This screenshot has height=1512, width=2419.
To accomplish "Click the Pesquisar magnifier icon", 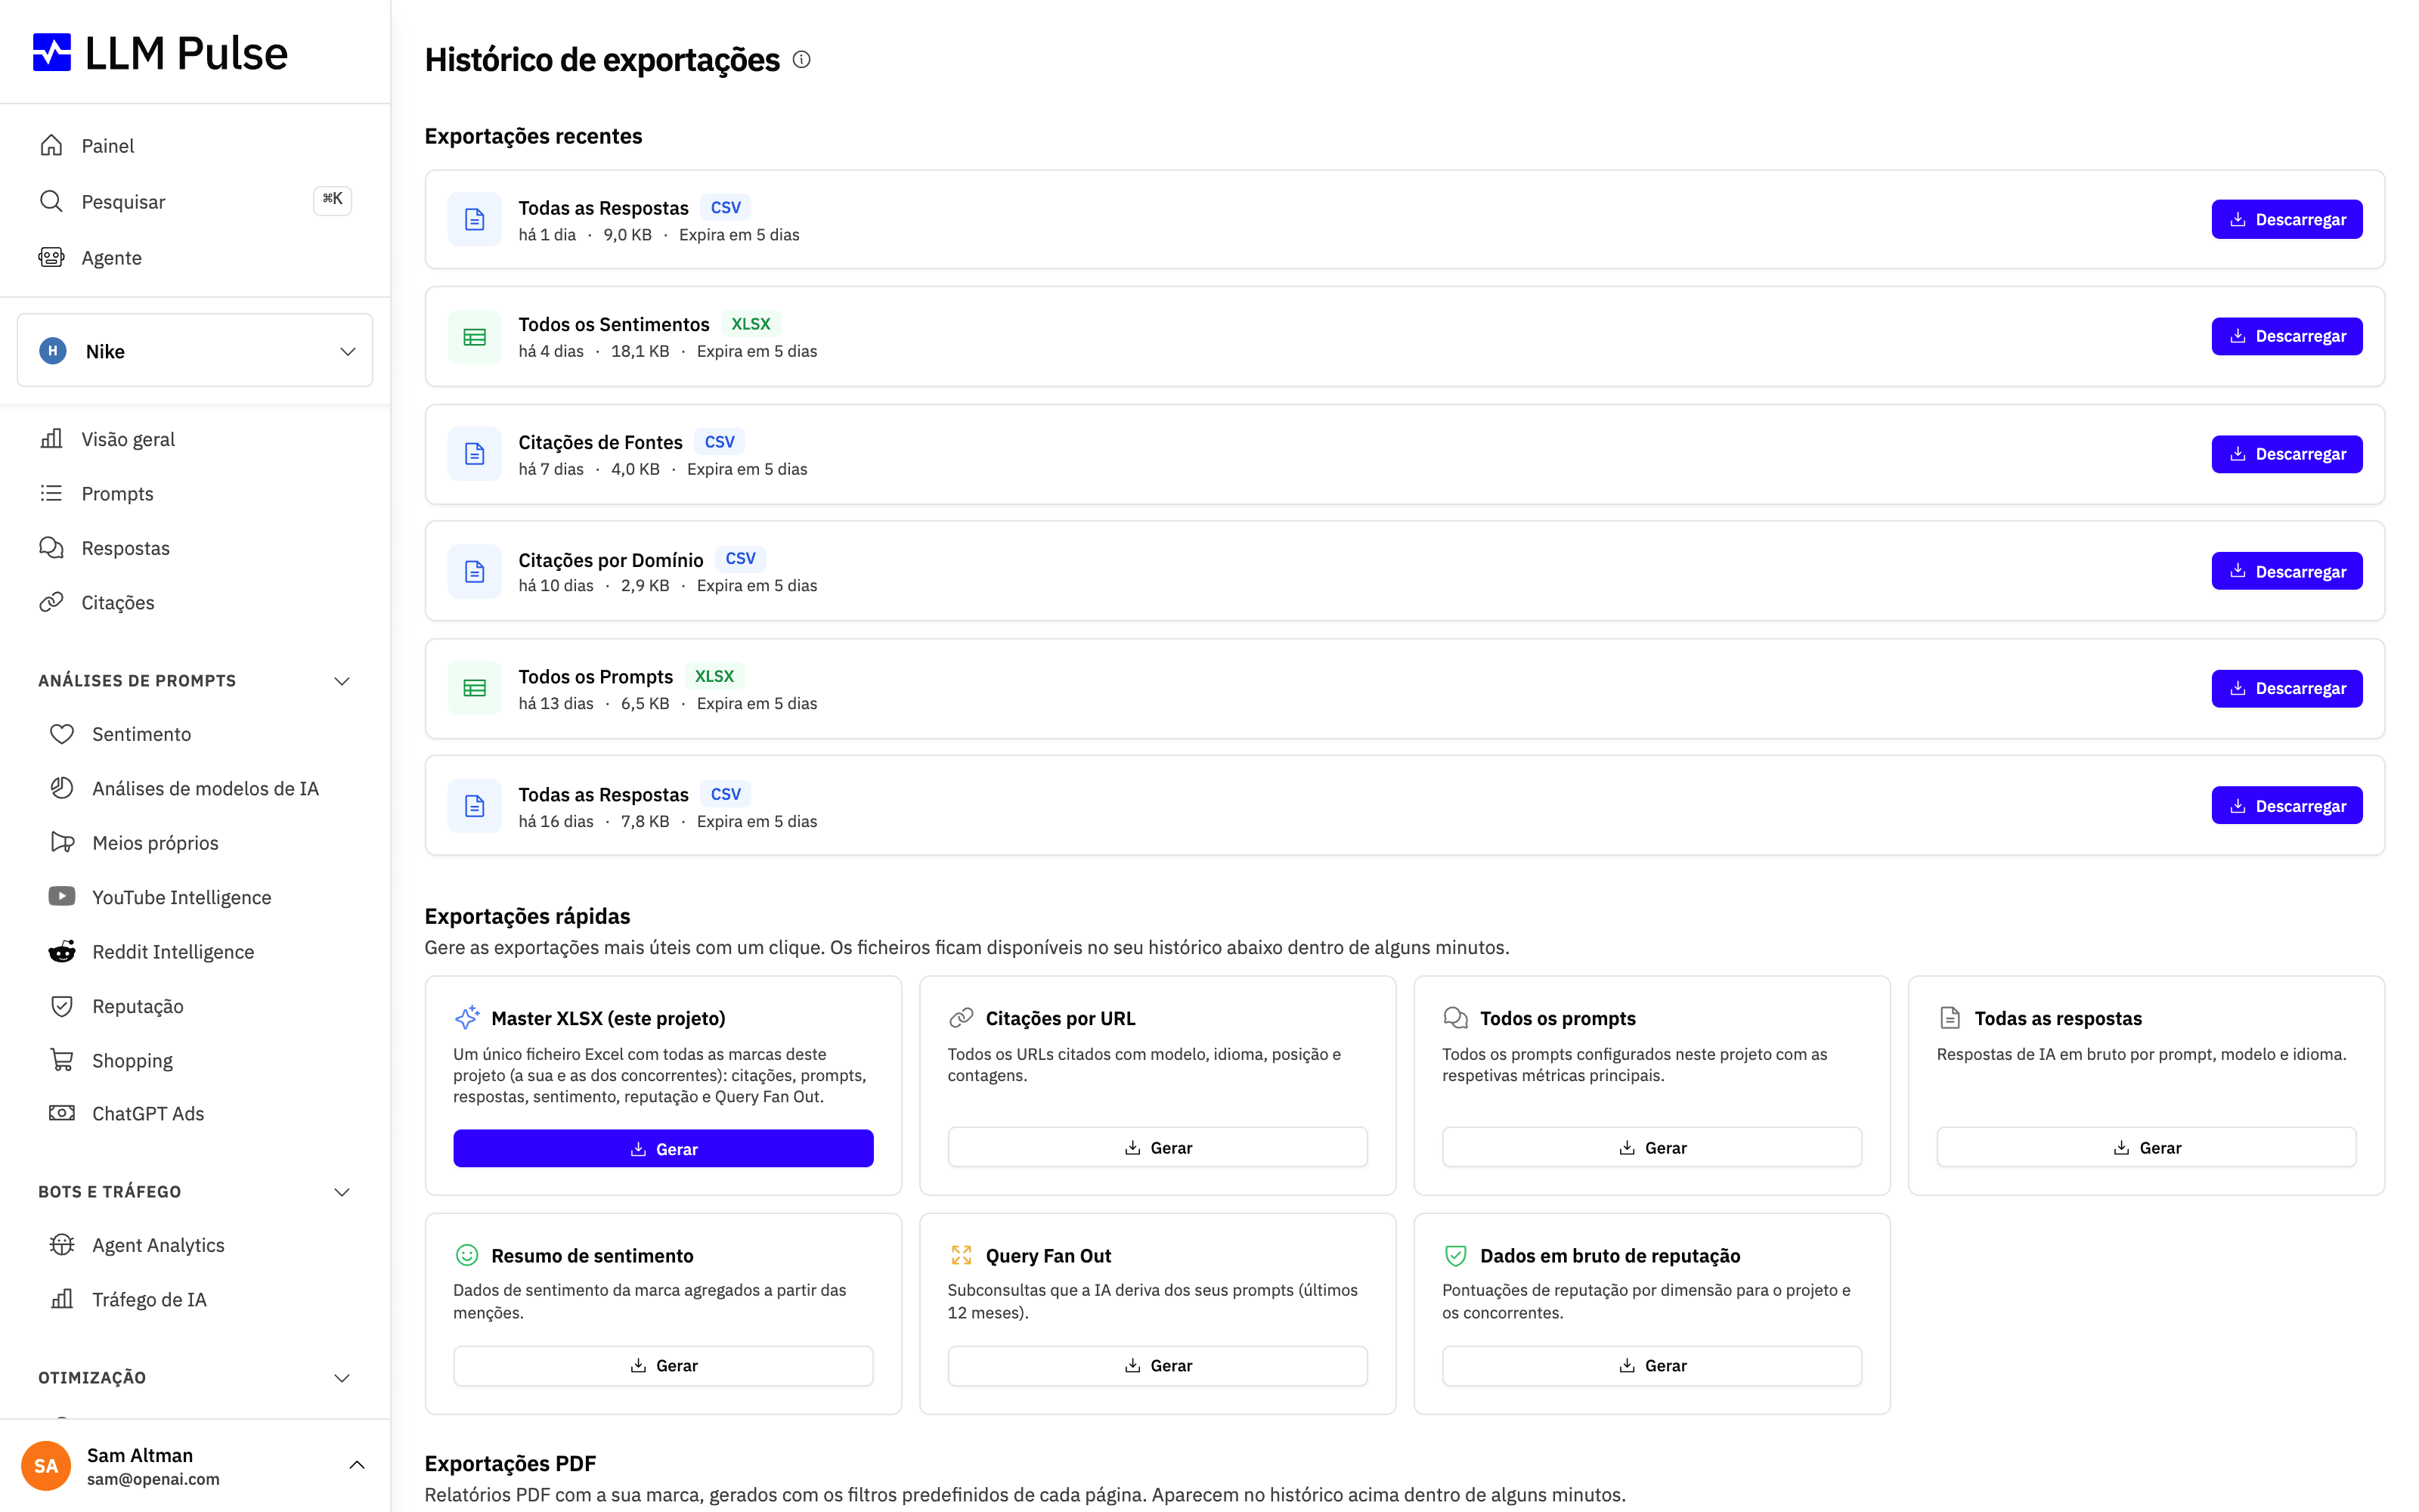I will (52, 201).
